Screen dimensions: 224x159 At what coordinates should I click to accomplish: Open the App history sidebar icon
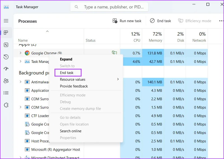click(6, 57)
